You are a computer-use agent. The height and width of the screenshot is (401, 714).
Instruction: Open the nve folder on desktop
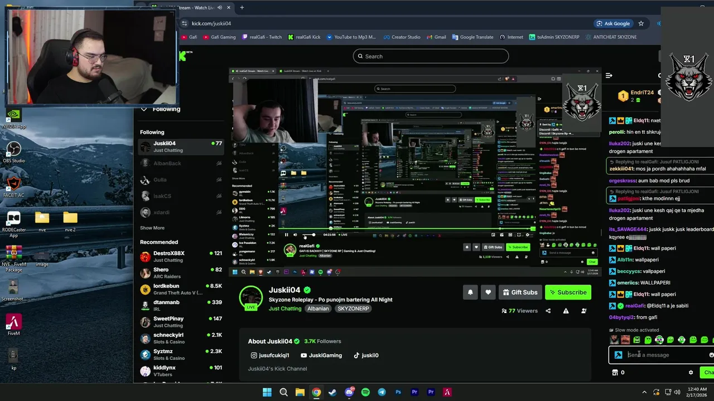pyautogui.click(x=42, y=221)
